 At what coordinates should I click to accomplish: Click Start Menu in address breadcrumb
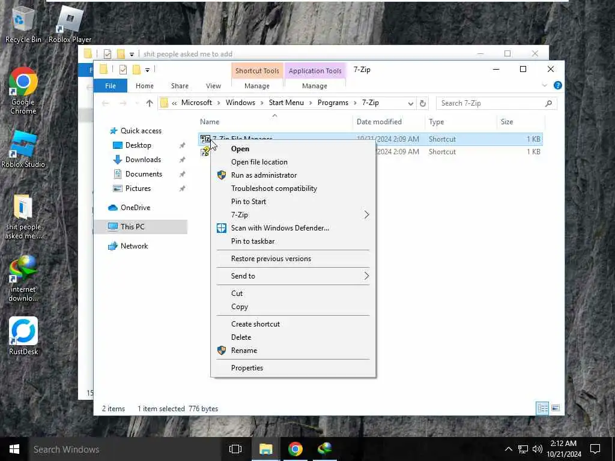tap(286, 103)
